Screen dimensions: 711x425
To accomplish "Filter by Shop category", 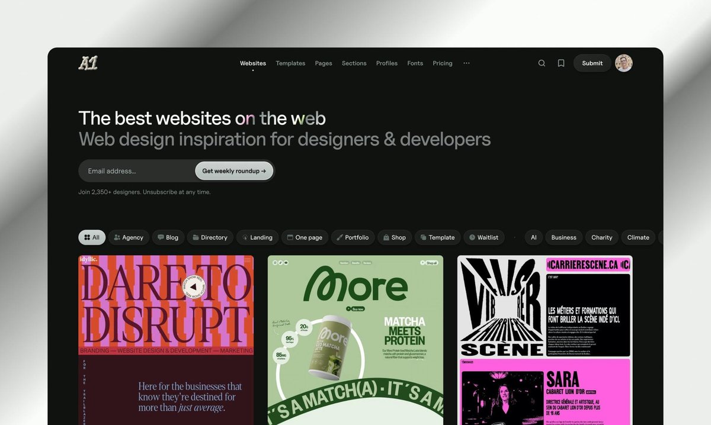I will click(x=395, y=237).
